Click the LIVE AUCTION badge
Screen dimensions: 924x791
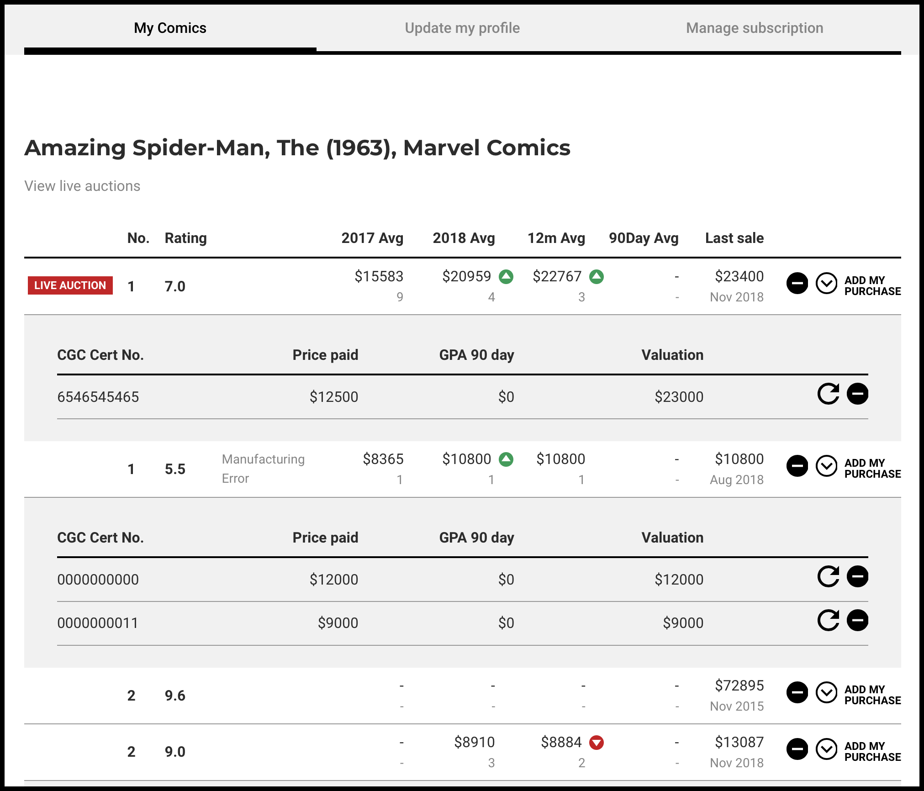pos(70,285)
